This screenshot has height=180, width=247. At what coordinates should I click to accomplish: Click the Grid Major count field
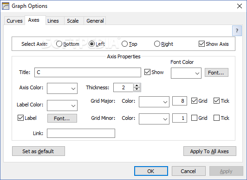(x=180, y=101)
